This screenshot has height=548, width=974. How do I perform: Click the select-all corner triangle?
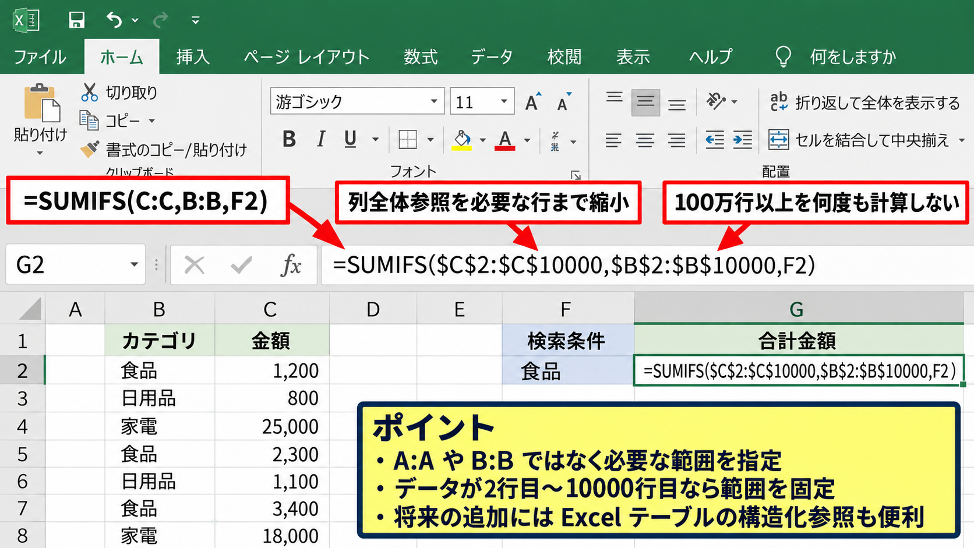click(29, 309)
